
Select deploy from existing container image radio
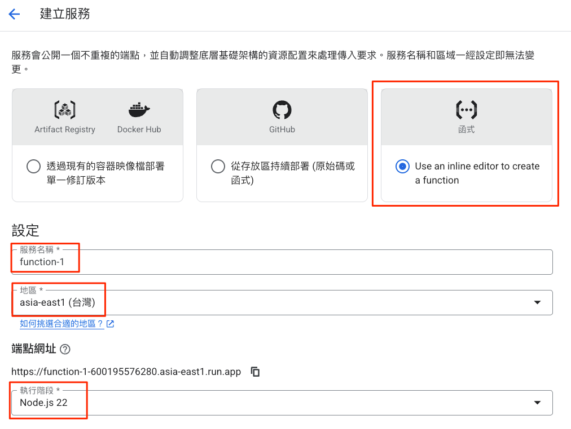(33, 167)
